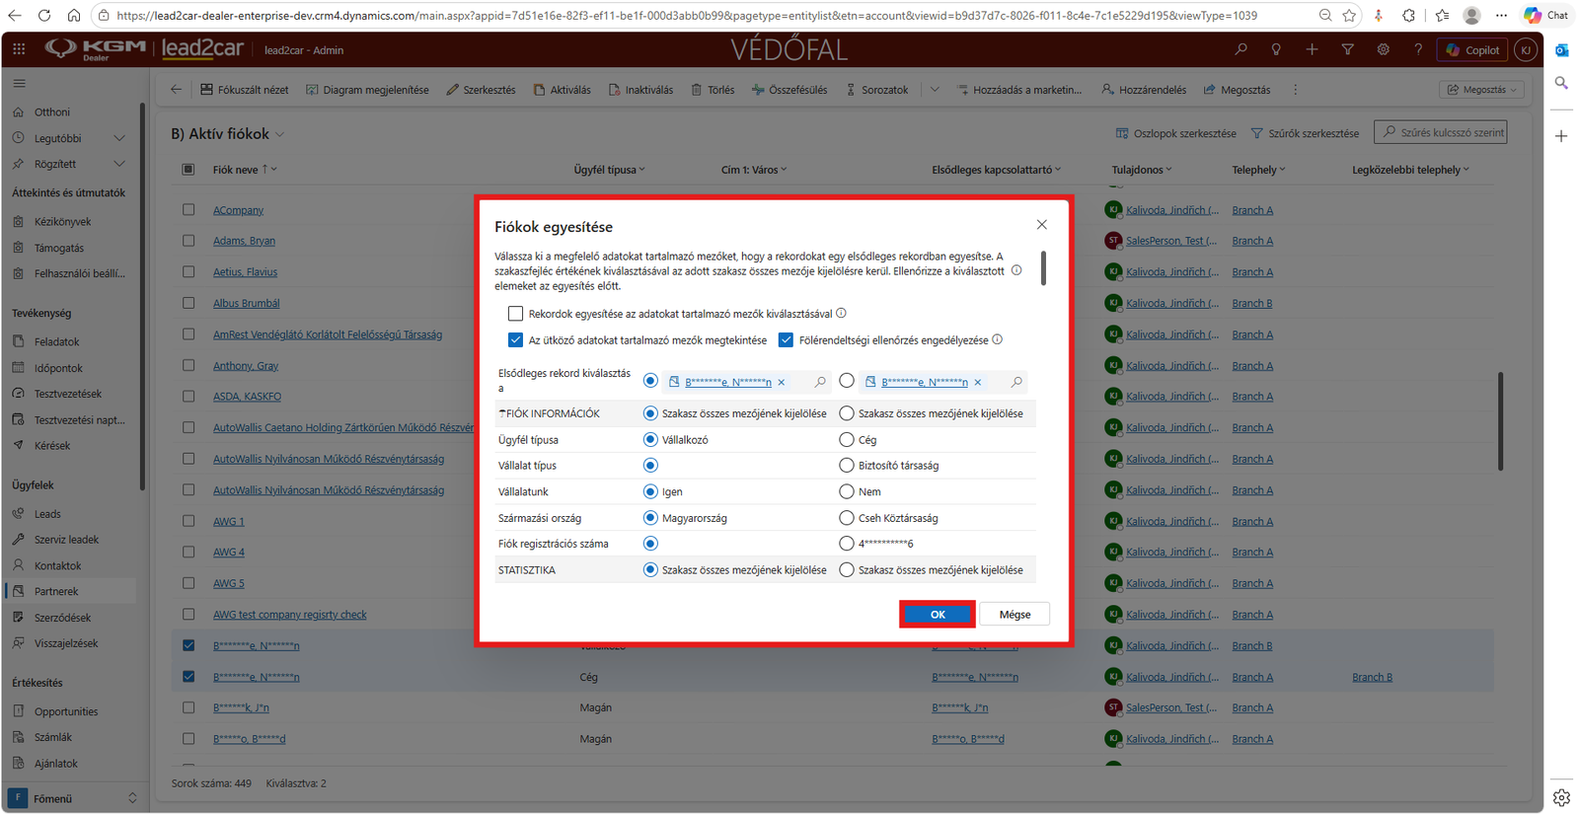Screen dimensions: 1579x814
Task: Open the search magnifier in the top bar
Action: click(x=1241, y=49)
